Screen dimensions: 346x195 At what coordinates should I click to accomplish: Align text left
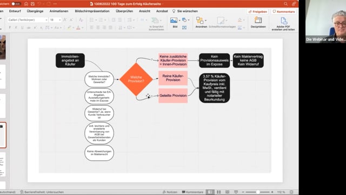point(91,28)
